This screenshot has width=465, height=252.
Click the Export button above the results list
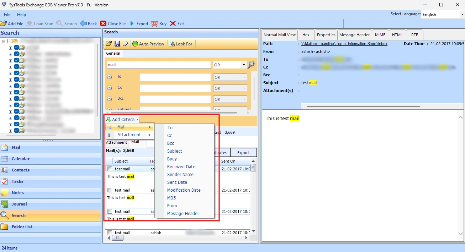(243, 153)
